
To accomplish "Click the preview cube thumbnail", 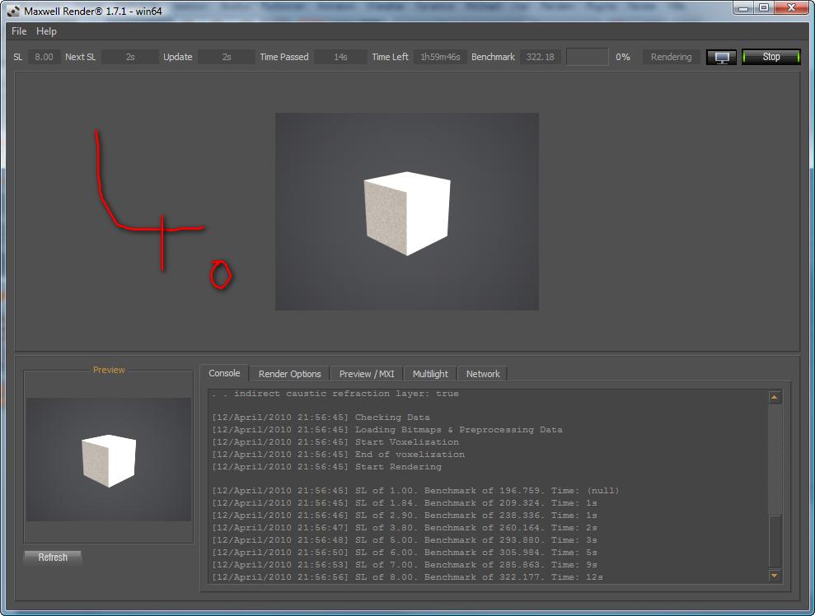I will pyautogui.click(x=109, y=460).
